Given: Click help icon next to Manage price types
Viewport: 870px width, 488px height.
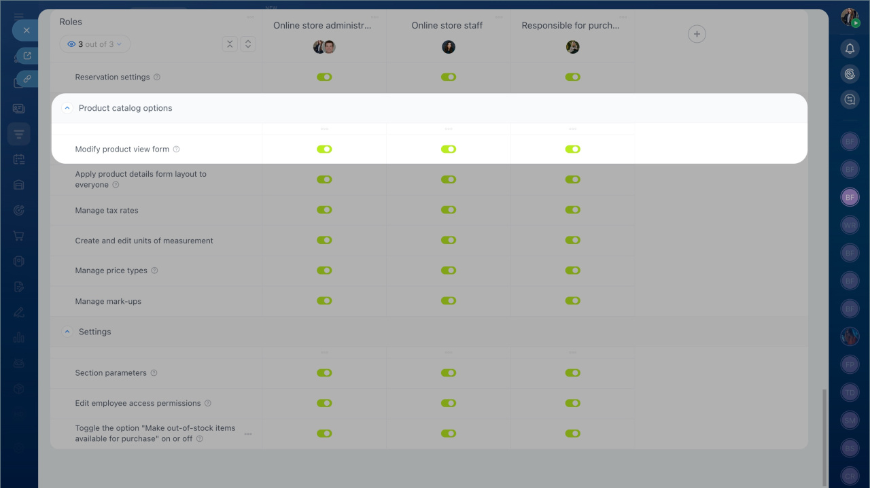Looking at the screenshot, I should pos(154,271).
